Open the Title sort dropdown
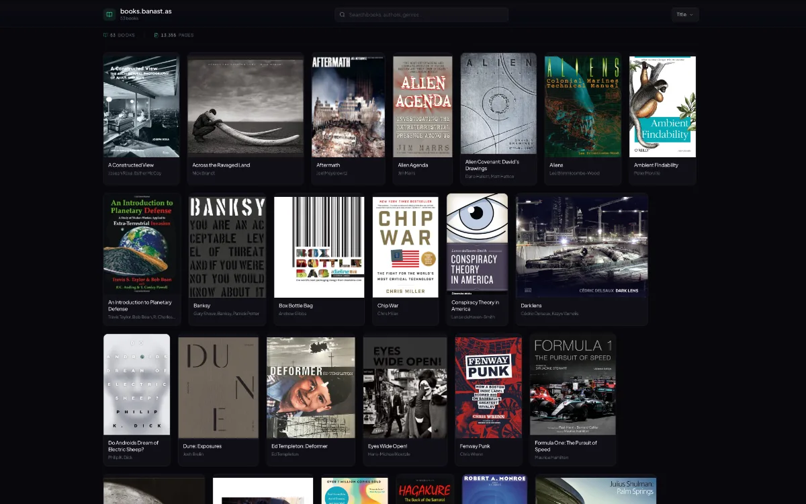The width and height of the screenshot is (806, 504). pyautogui.click(x=684, y=14)
